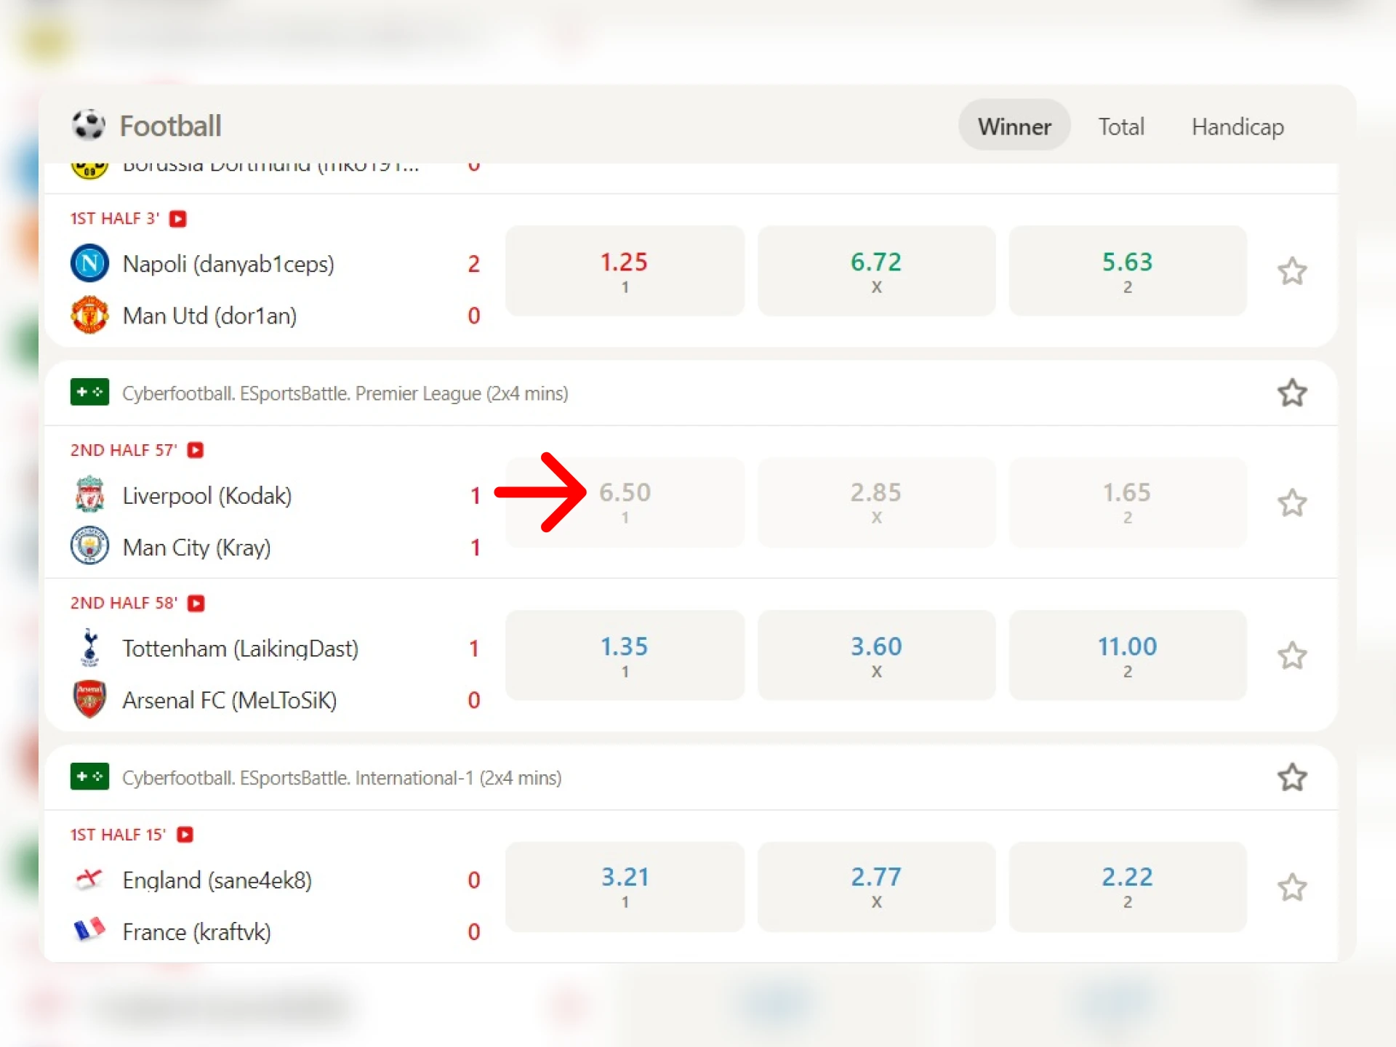The width and height of the screenshot is (1396, 1047).
Task: Bet on Napoli to win at 1.25
Action: [625, 270]
